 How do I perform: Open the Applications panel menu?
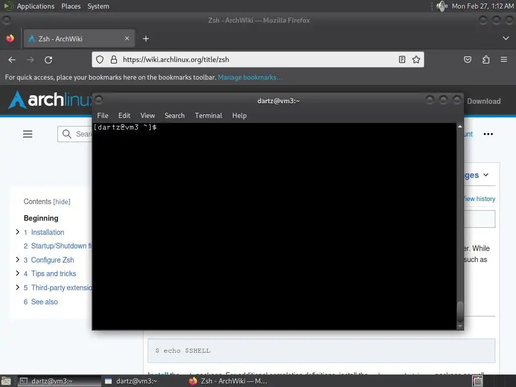coord(36,6)
